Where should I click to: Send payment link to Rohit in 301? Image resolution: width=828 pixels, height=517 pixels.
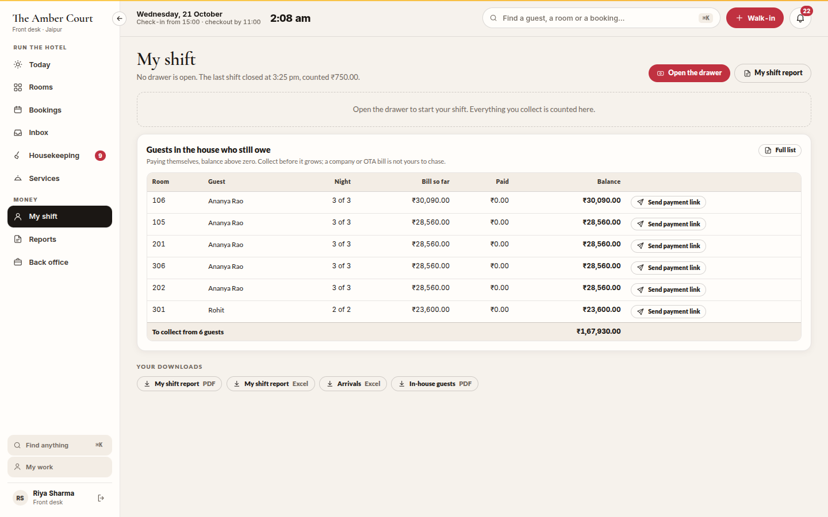coord(668,311)
